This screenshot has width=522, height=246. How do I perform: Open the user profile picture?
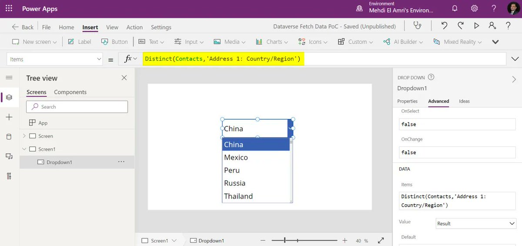(513, 8)
